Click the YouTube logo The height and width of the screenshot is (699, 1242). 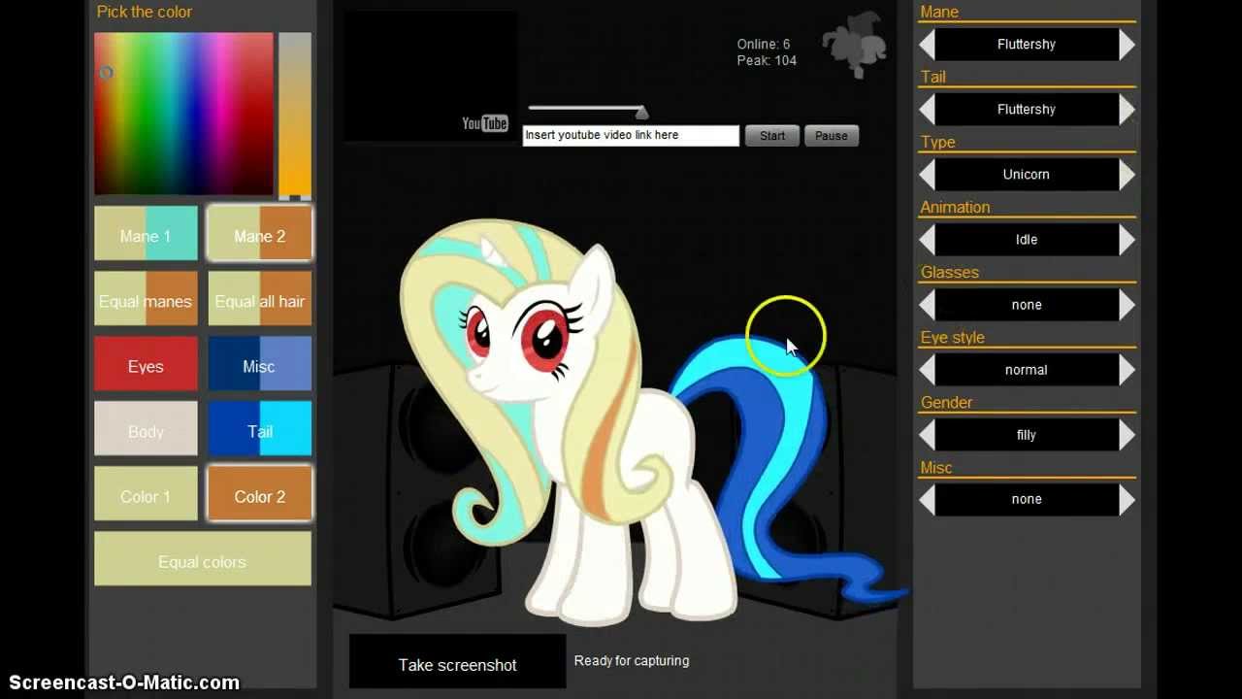[485, 123]
